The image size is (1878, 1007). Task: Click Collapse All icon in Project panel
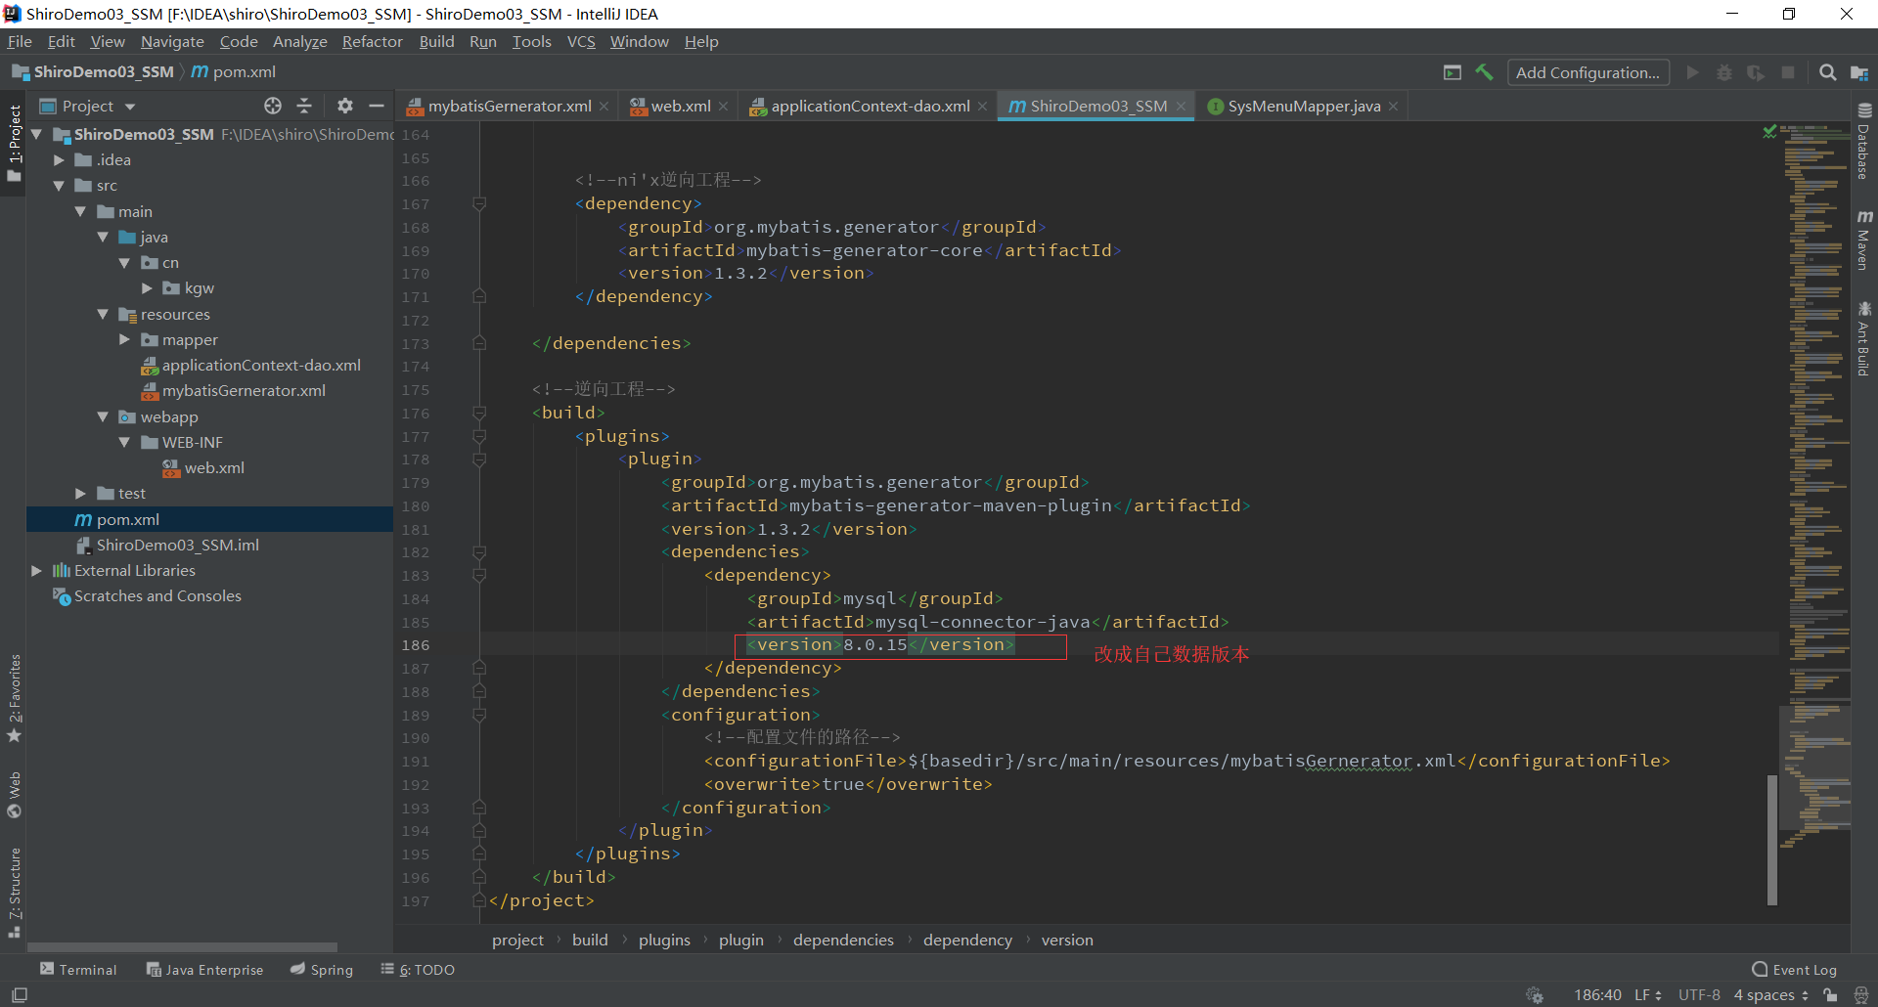[304, 106]
